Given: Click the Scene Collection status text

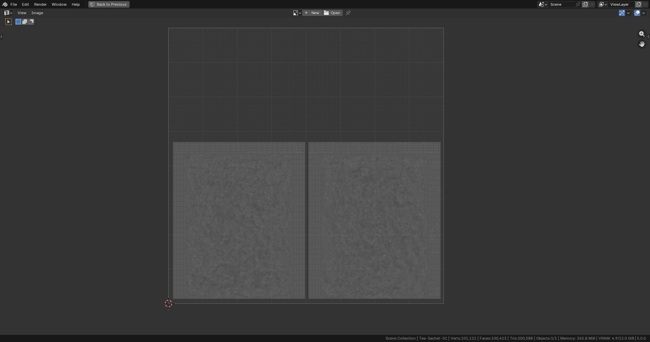Looking at the screenshot, I should 400,338.
